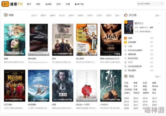
Task: Open the 综艺 nav item
Action: click(58, 4)
